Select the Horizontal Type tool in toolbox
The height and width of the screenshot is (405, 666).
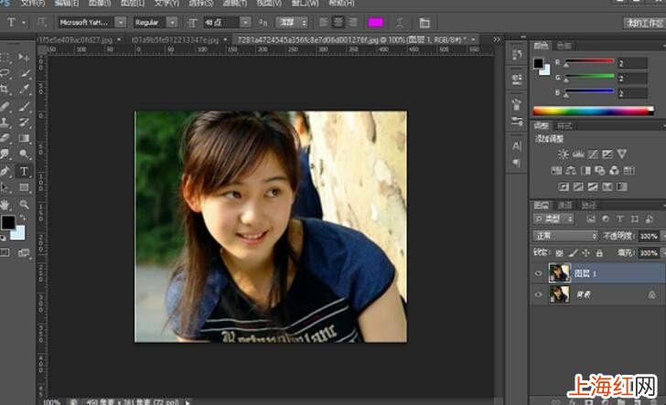point(24,171)
